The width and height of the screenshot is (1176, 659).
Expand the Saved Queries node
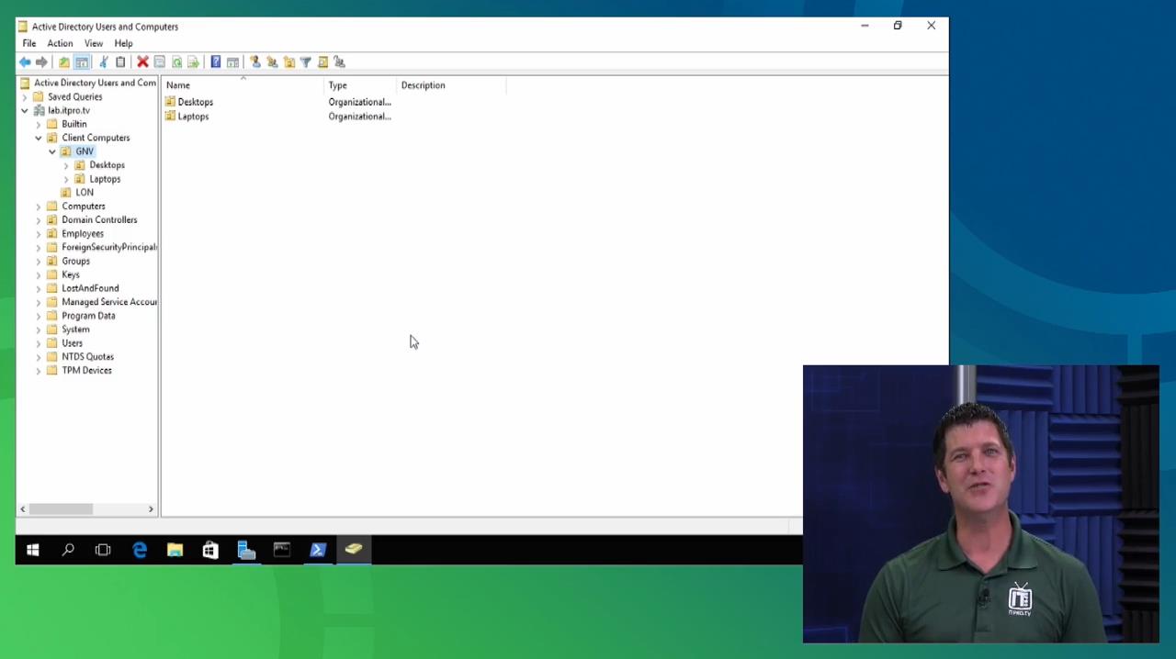point(25,96)
